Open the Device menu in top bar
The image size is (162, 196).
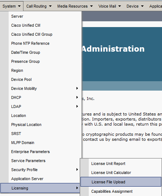[135, 6]
